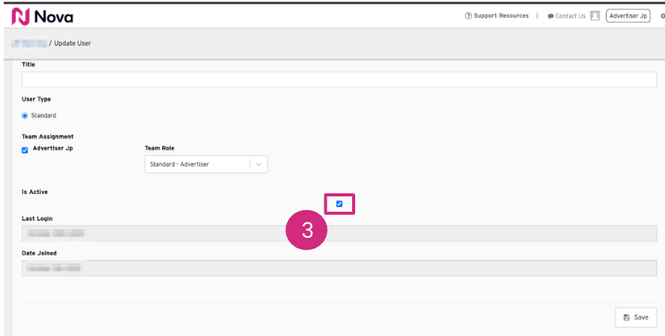Click the chevron arrow in Team Role
The height and width of the screenshot is (336, 665).
pyautogui.click(x=258, y=164)
